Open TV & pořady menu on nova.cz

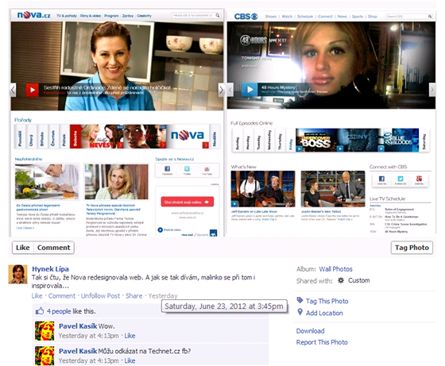pyautogui.click(x=67, y=16)
